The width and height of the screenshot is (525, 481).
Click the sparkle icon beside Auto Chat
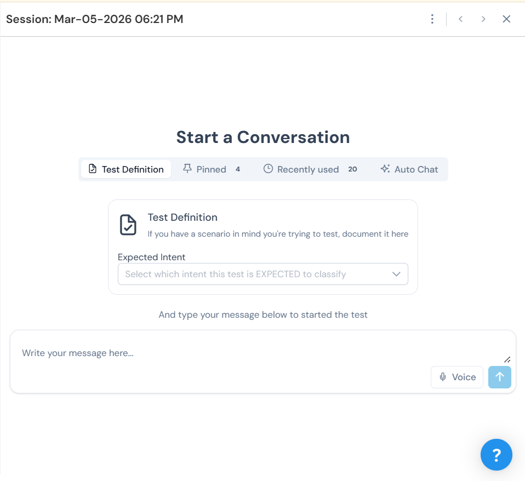385,169
